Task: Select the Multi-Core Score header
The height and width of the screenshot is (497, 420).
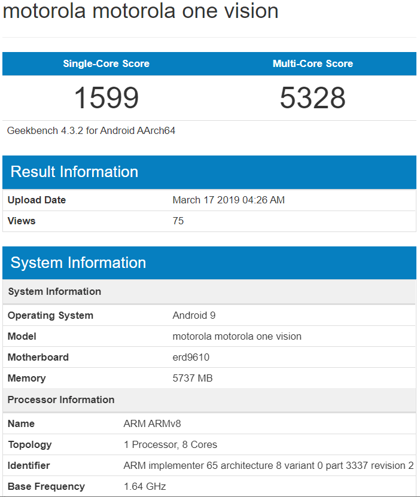Action: pos(313,64)
